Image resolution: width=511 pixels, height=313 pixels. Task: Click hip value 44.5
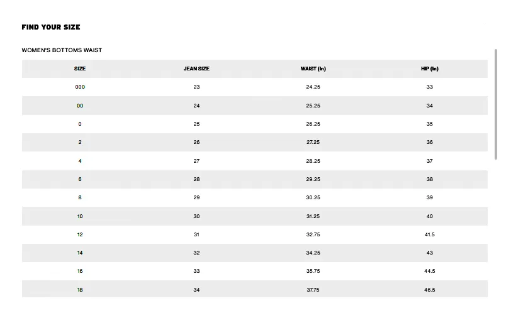(430, 271)
